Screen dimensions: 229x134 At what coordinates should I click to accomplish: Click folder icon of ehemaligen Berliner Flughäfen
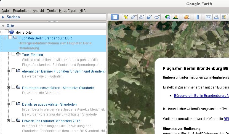coord(18,71)
